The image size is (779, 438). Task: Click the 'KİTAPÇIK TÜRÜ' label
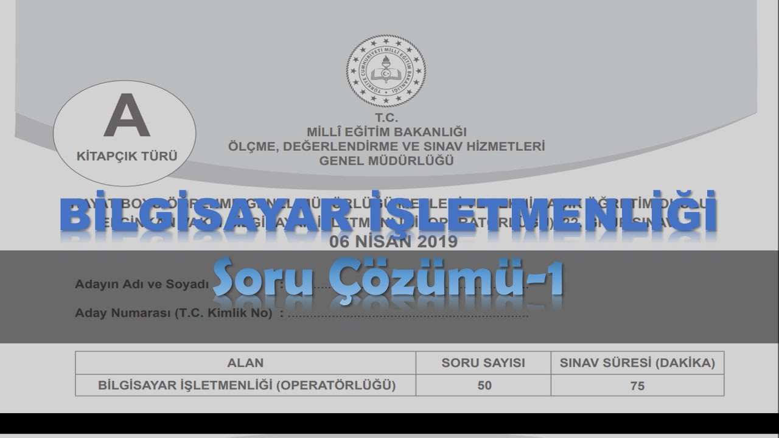pos(127,156)
